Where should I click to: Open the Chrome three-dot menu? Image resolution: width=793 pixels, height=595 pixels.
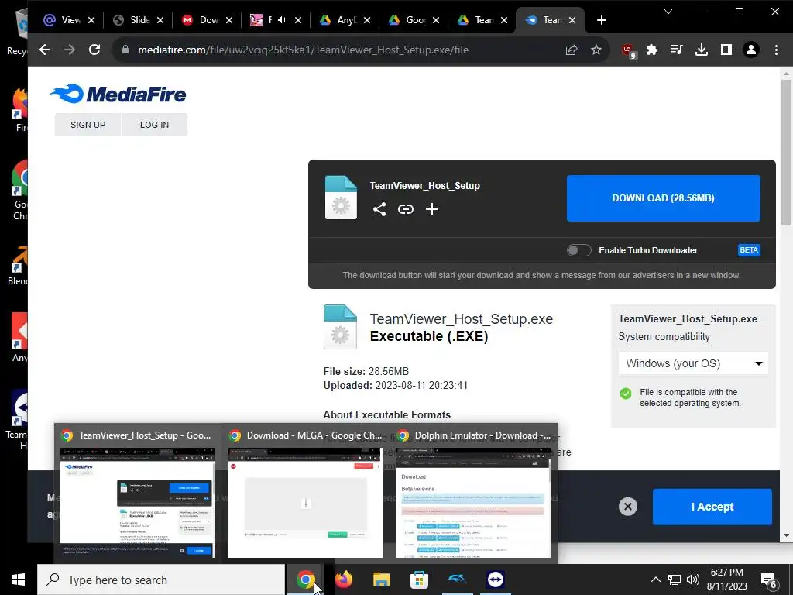[x=776, y=50]
